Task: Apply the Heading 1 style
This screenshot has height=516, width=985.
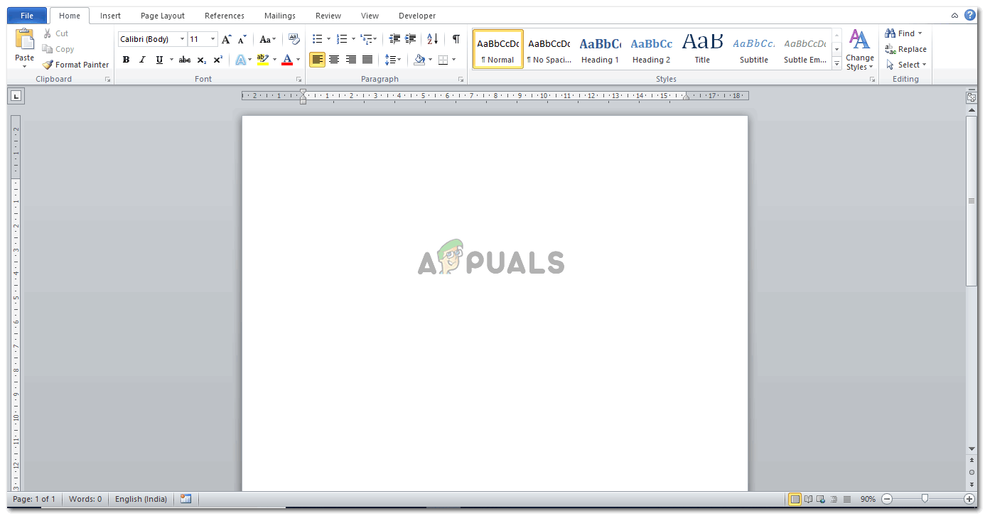Action: click(601, 49)
